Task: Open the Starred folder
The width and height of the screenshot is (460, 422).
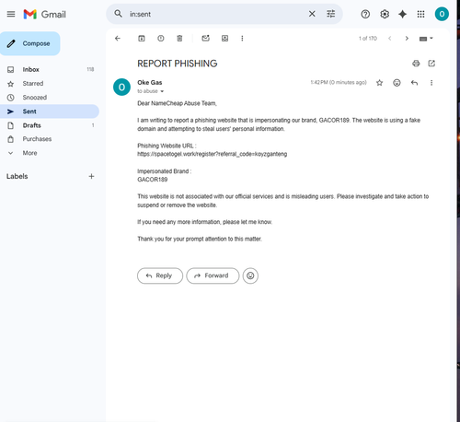Action: pyautogui.click(x=49, y=84)
